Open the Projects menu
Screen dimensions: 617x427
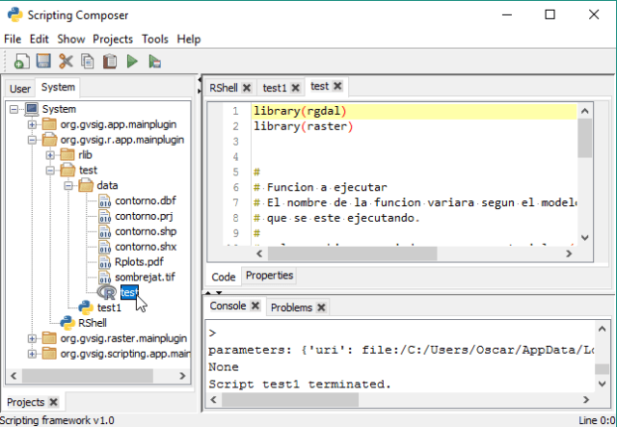[x=112, y=40]
